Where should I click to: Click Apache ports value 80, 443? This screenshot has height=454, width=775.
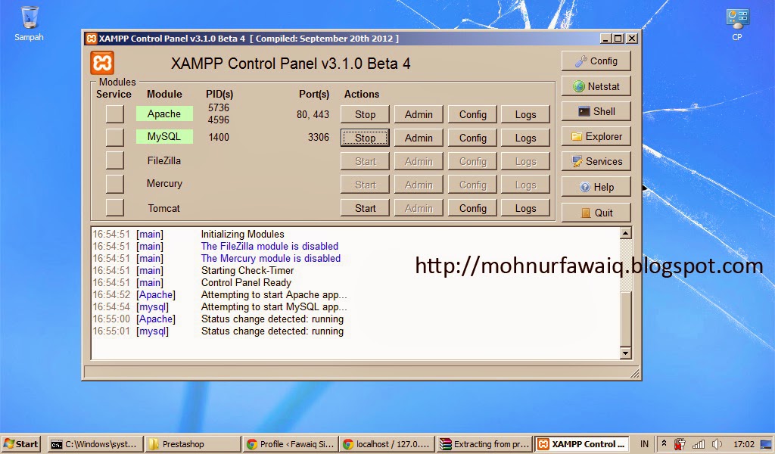click(x=313, y=114)
